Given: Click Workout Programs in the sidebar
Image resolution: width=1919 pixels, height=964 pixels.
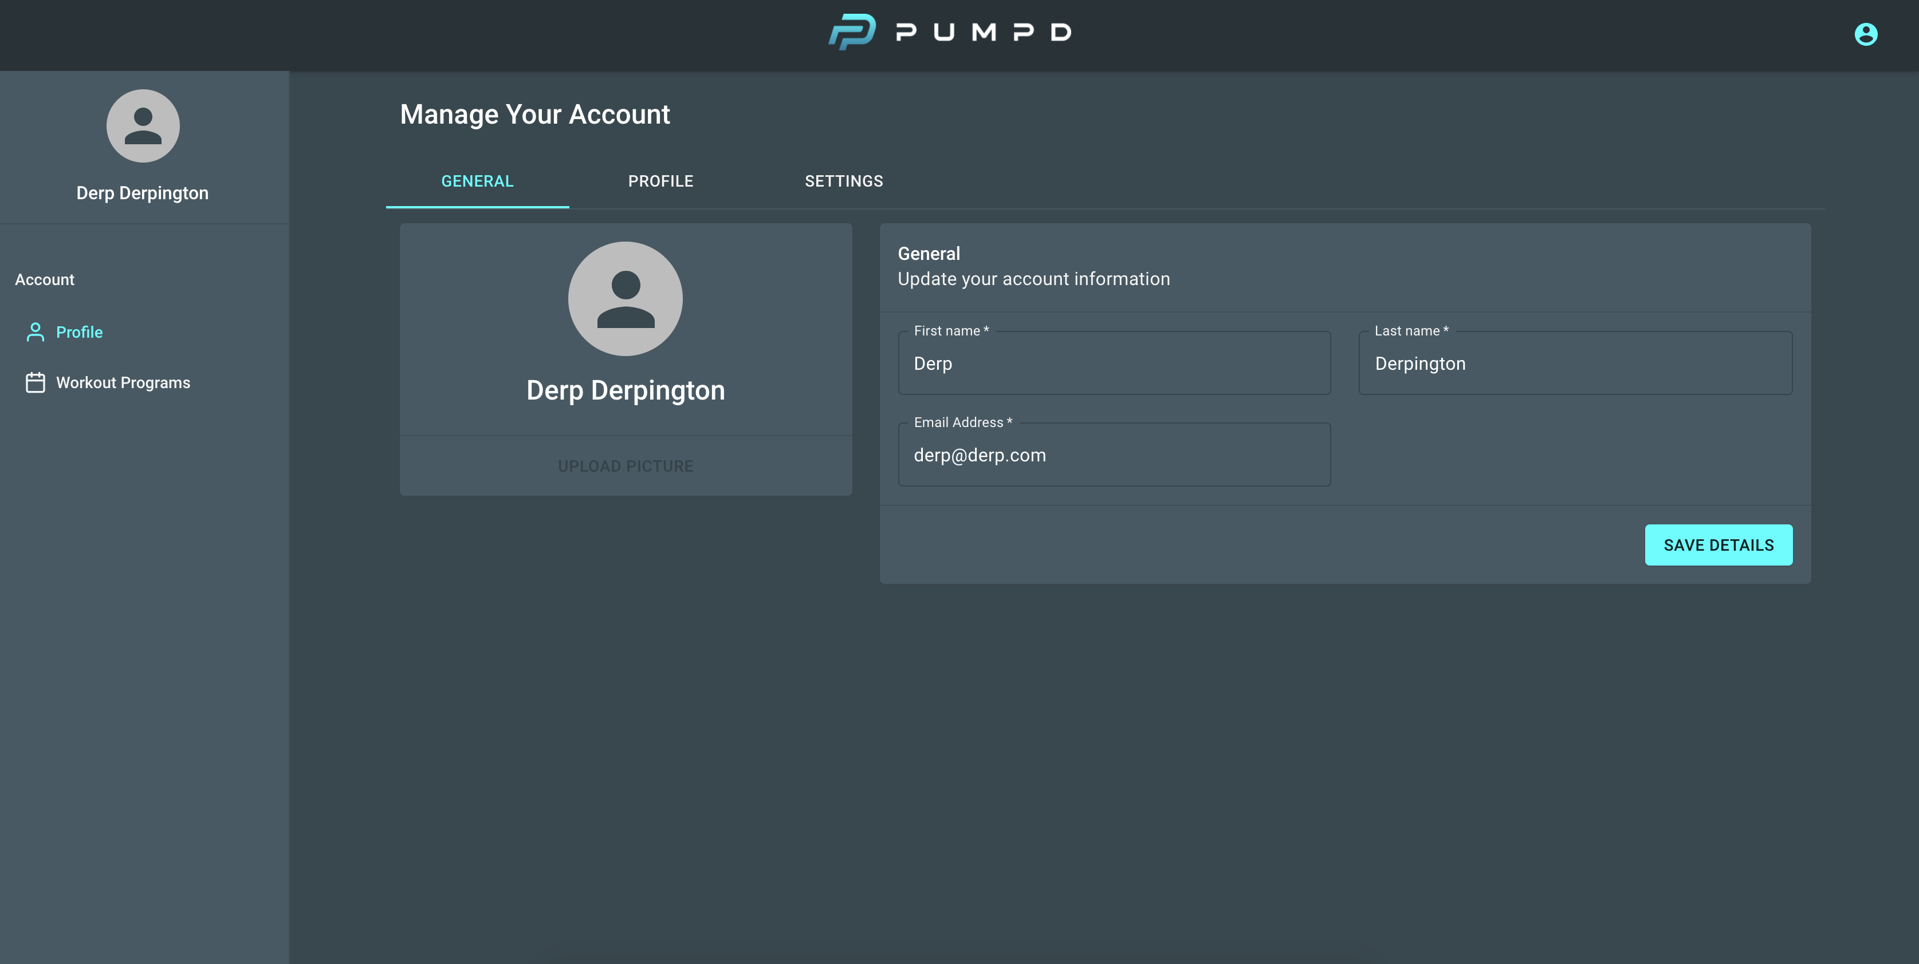Looking at the screenshot, I should 123,382.
